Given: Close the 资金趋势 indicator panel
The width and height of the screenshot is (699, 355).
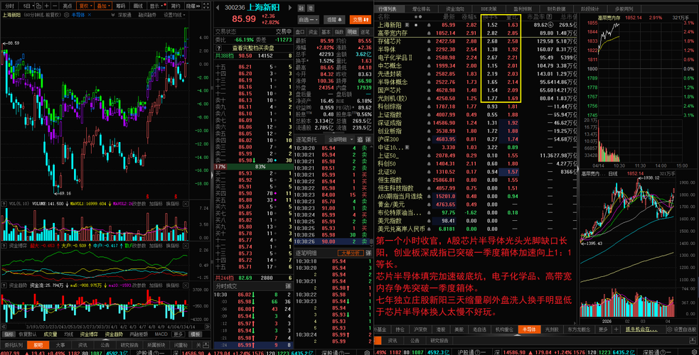Looking at the screenshot, I should coord(186,285).
